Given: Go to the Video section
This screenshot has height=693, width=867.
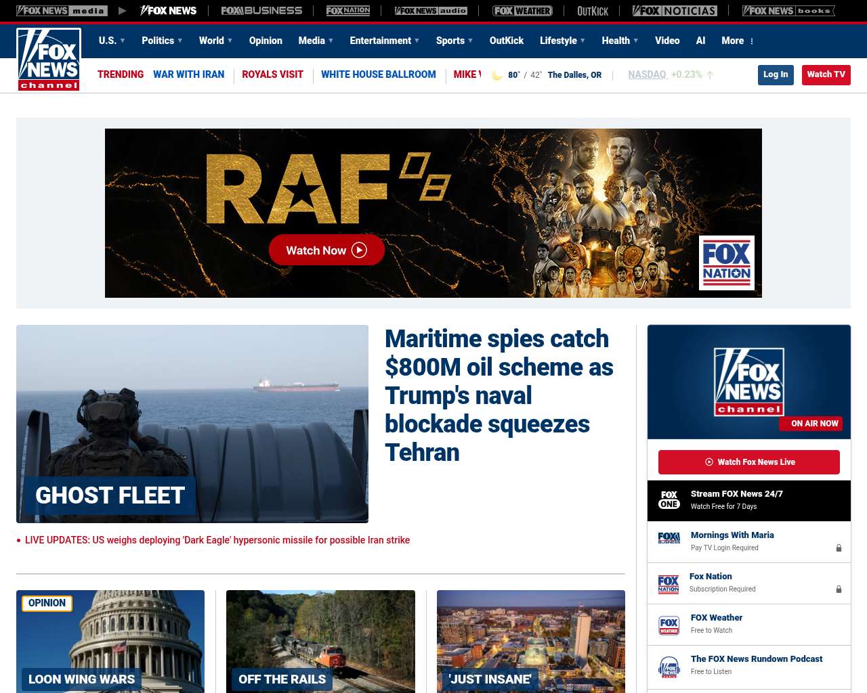Looking at the screenshot, I should pyautogui.click(x=667, y=41).
